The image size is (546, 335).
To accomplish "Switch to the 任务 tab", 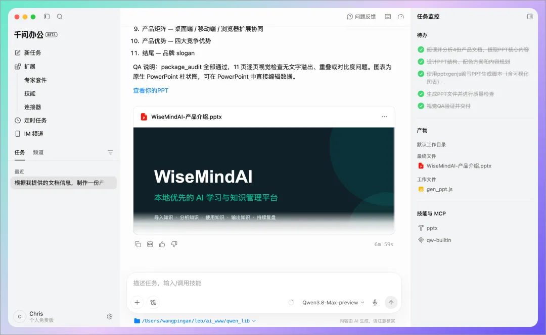I will click(x=20, y=152).
